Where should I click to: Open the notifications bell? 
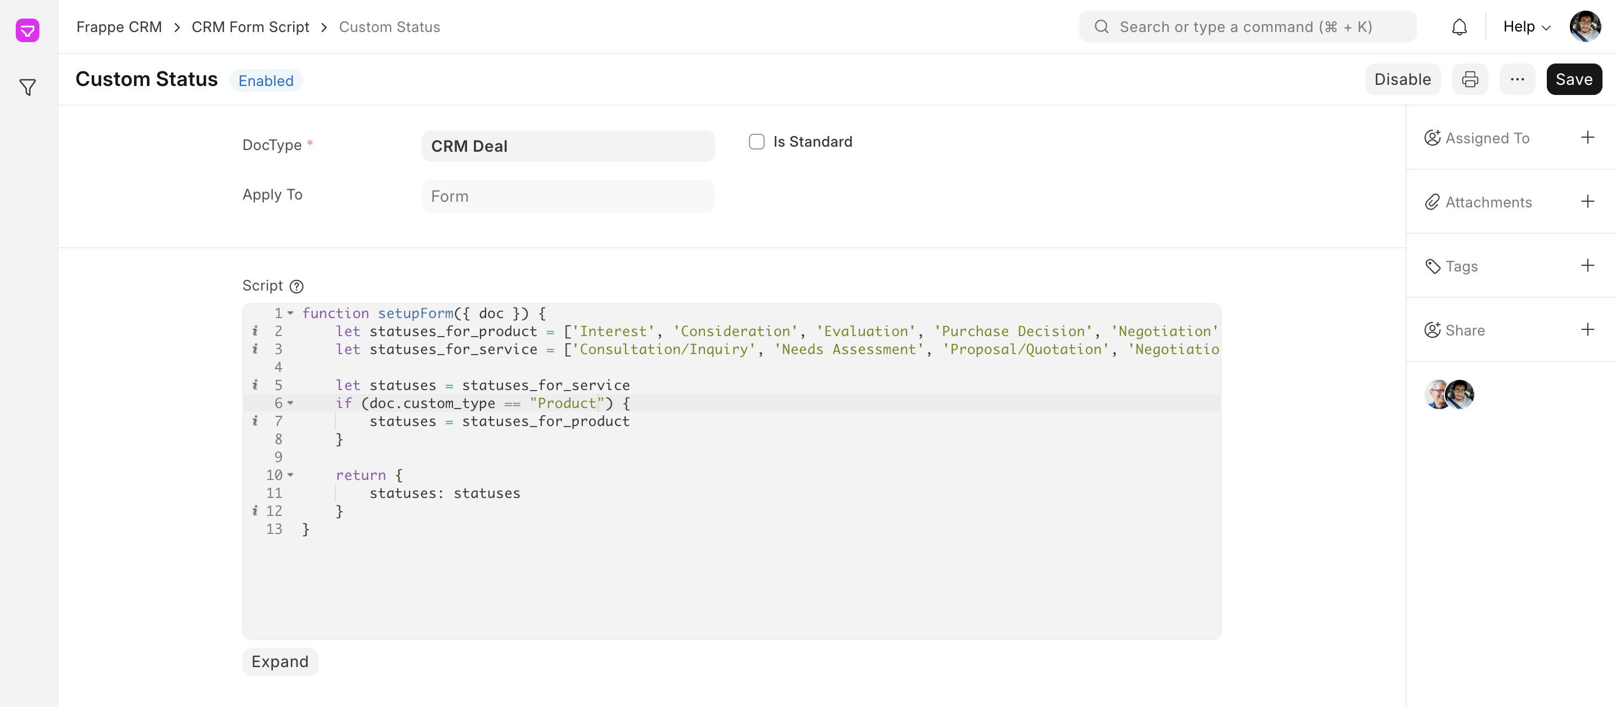[x=1459, y=27]
